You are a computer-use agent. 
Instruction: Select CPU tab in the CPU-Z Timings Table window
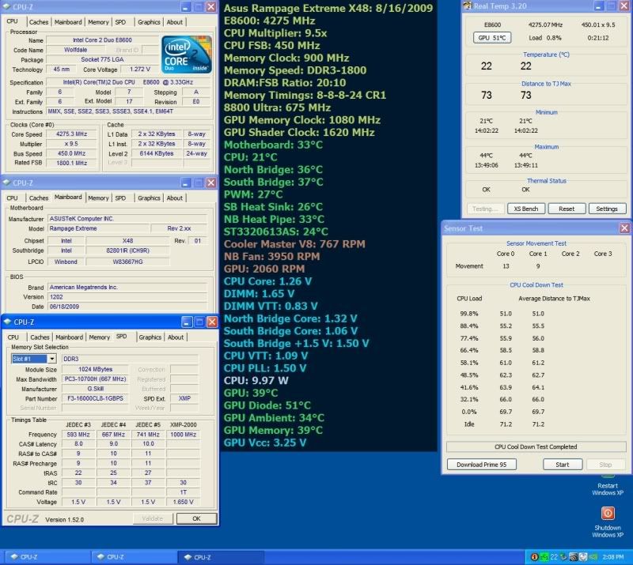[x=13, y=337]
